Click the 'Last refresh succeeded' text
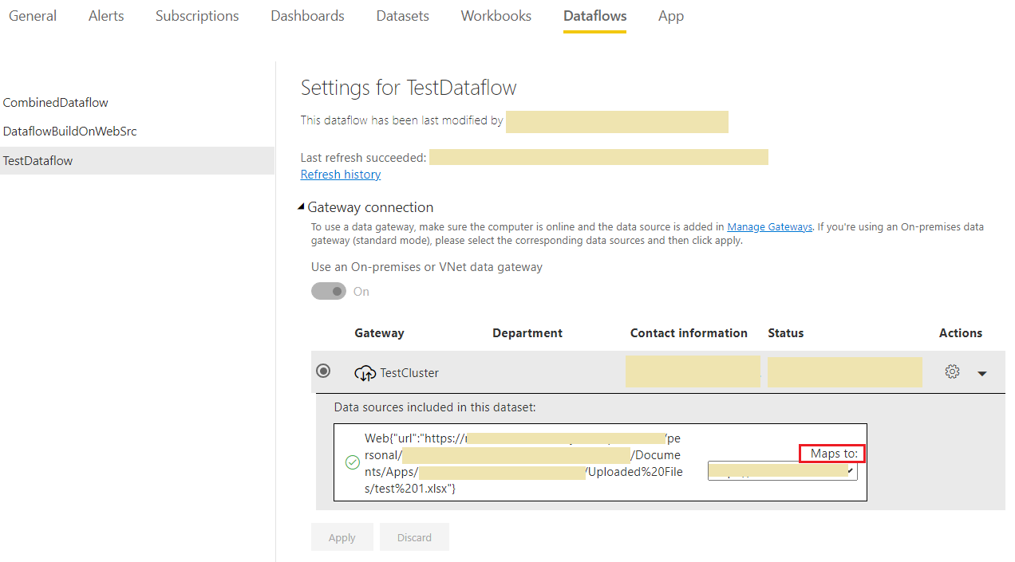This screenshot has height=562, width=1015. pyautogui.click(x=363, y=158)
